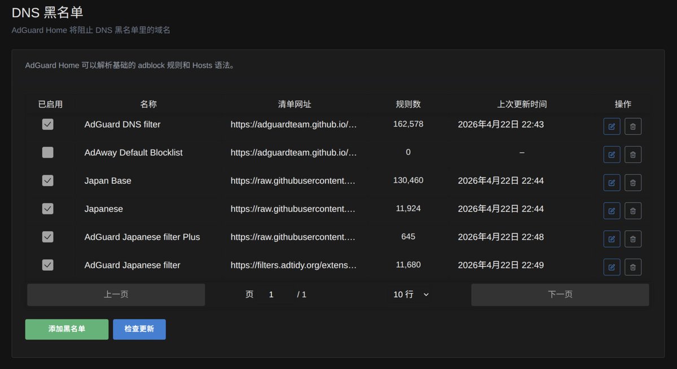Edit the AdGuard Japanese filter row

[612, 267]
